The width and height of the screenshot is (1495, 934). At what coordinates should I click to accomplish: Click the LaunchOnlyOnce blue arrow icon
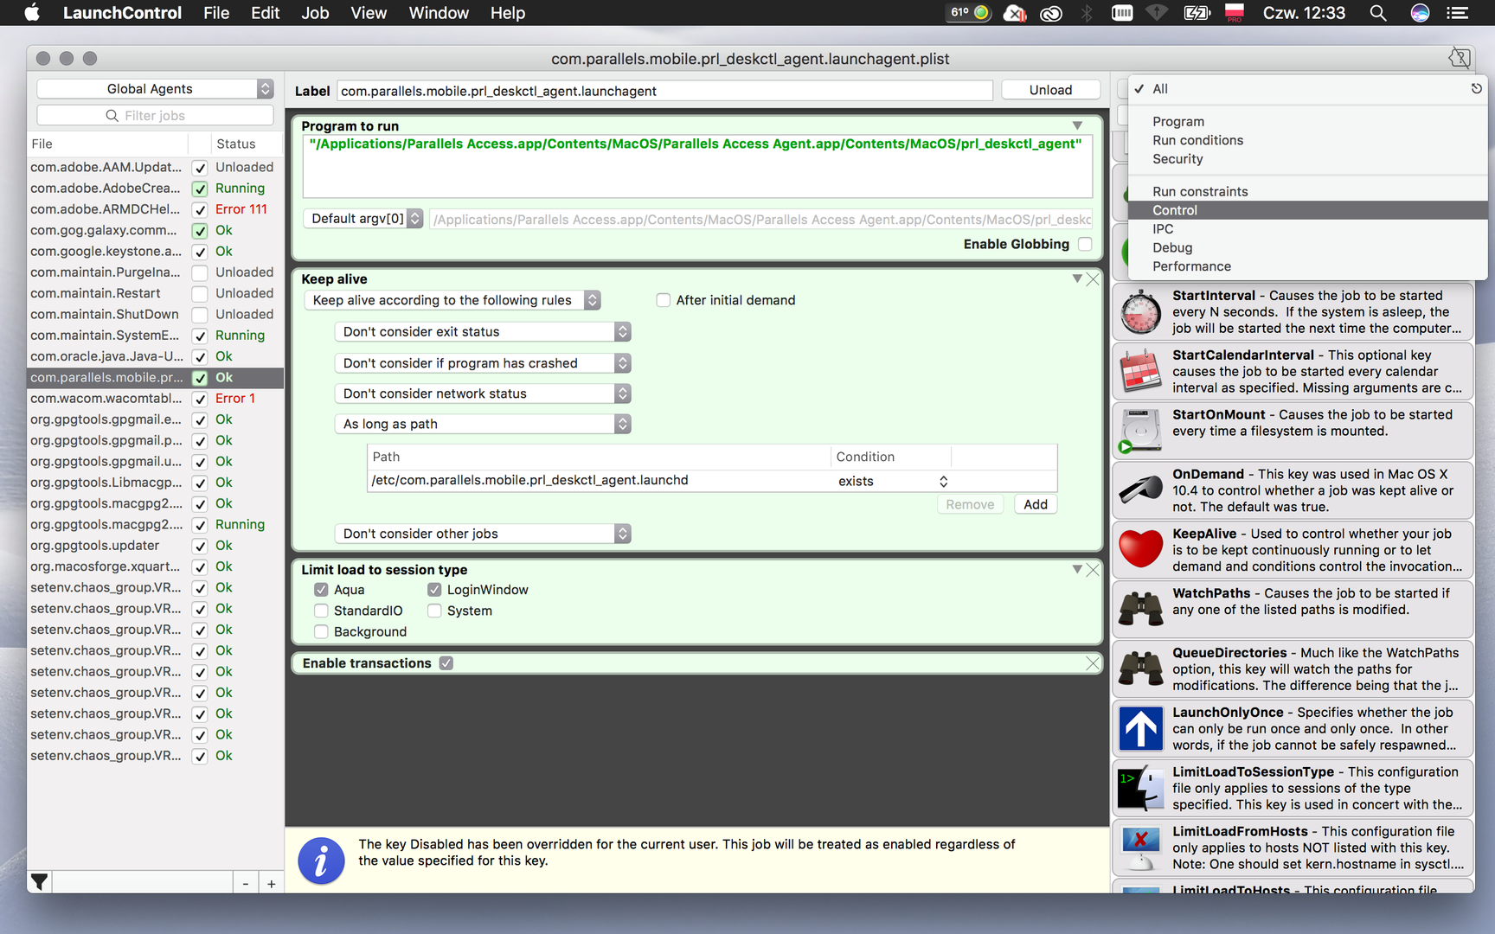click(x=1140, y=729)
